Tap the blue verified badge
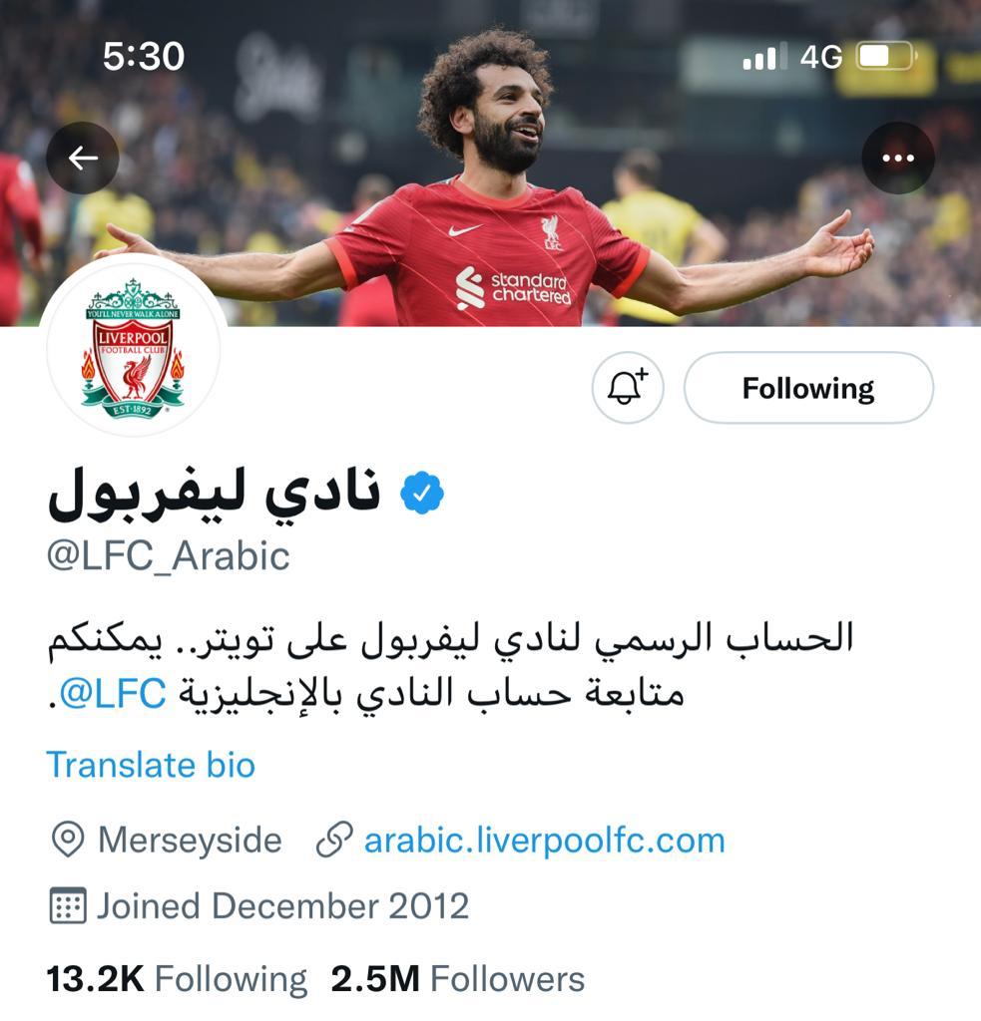 click(x=422, y=493)
